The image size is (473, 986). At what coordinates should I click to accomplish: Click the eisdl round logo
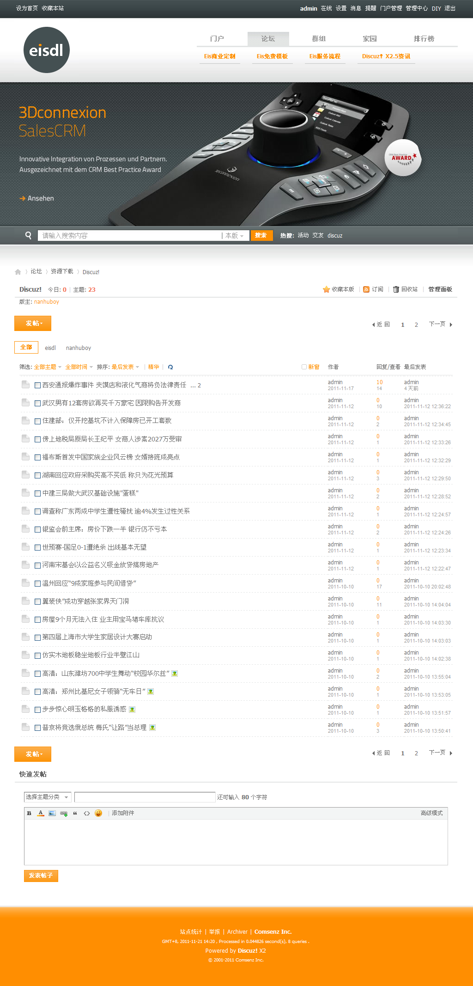[47, 50]
